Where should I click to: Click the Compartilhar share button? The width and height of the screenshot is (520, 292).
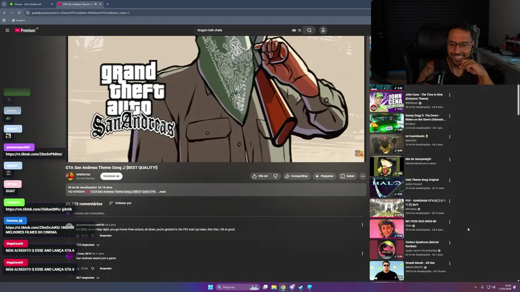297,176
